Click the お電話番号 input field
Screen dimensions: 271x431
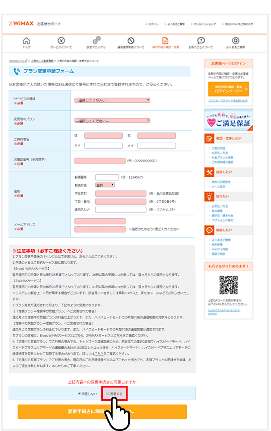click(x=100, y=161)
